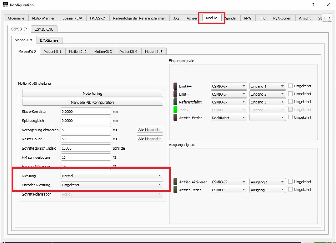Select the MotionKit 3 tab

(x=103, y=52)
